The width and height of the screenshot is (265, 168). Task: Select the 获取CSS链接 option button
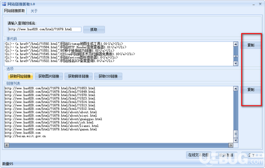108,76
